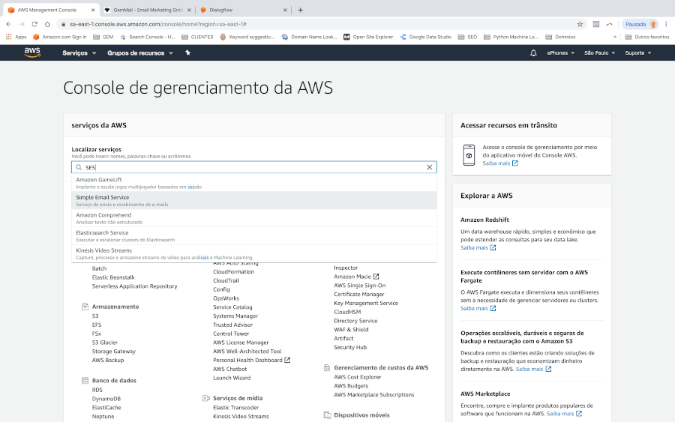
Task: Open the Suporte dropdown menu
Action: tap(638, 53)
